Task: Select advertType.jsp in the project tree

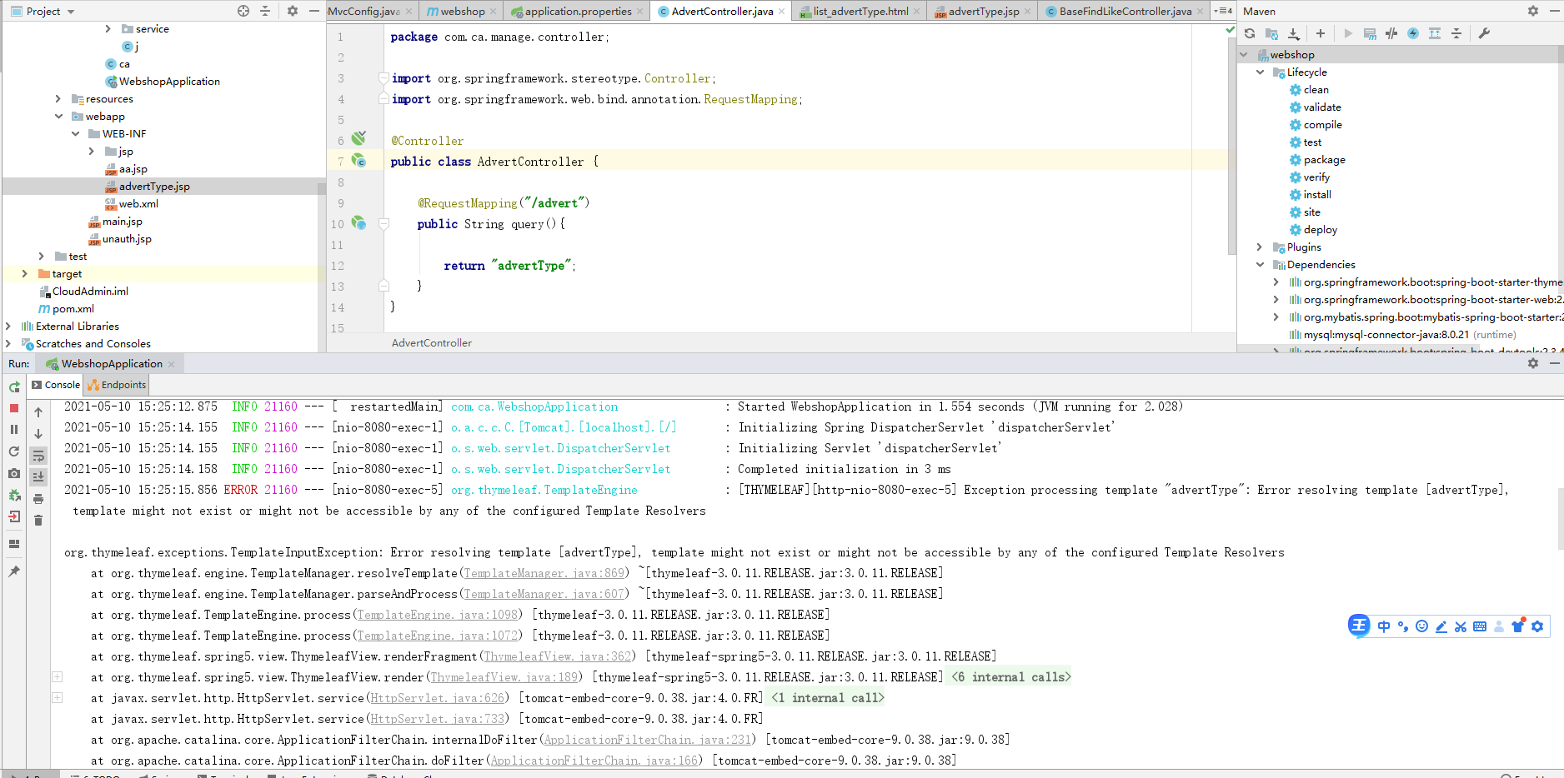Action: click(154, 187)
